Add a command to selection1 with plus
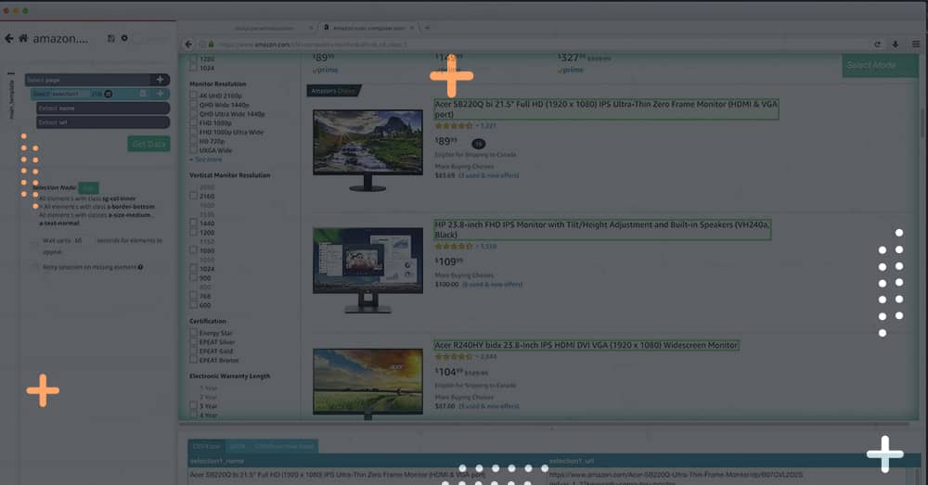928x485 pixels. pyautogui.click(x=160, y=94)
